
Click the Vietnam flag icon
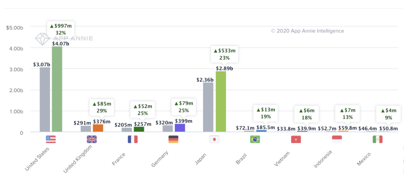(x=296, y=139)
